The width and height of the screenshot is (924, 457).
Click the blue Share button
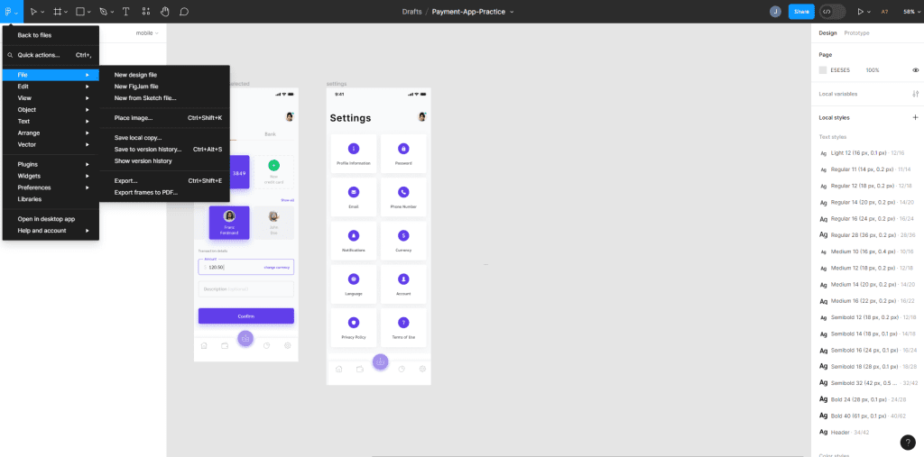pyautogui.click(x=800, y=12)
